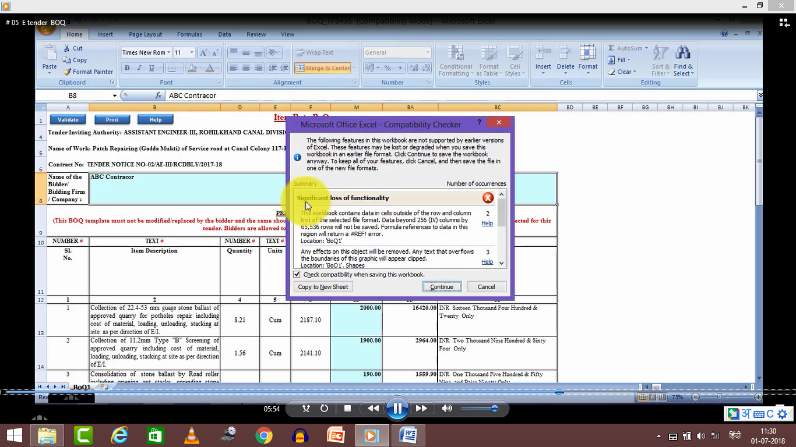This screenshot has width=796, height=447.
Task: Activate the Format Painter brush
Action: pos(88,72)
